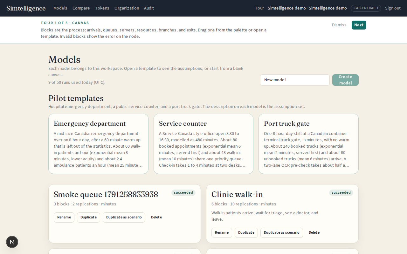Click the Create model button

coord(345,80)
